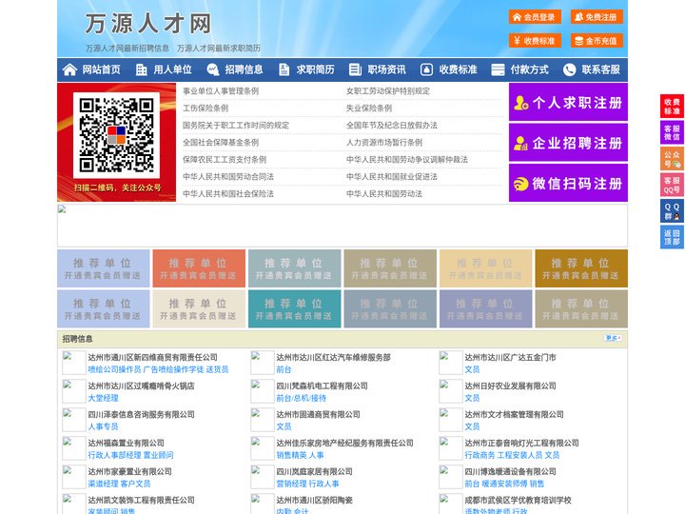Open the 人事专员 job link
This screenshot has width=685, height=514.
coord(103,426)
